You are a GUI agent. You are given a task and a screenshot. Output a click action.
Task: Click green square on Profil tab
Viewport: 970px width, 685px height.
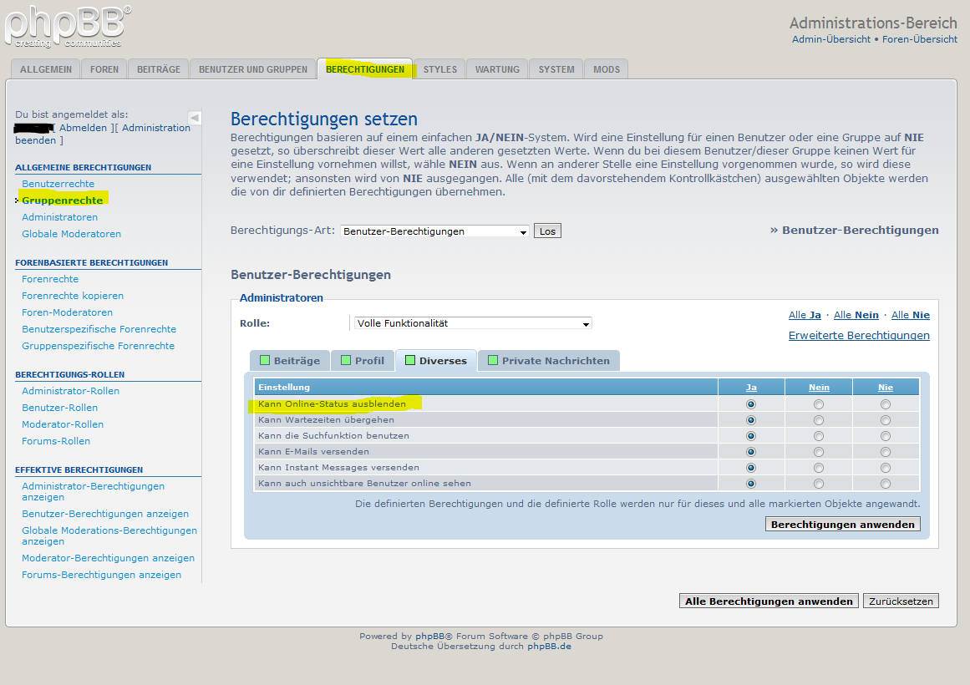click(x=346, y=361)
